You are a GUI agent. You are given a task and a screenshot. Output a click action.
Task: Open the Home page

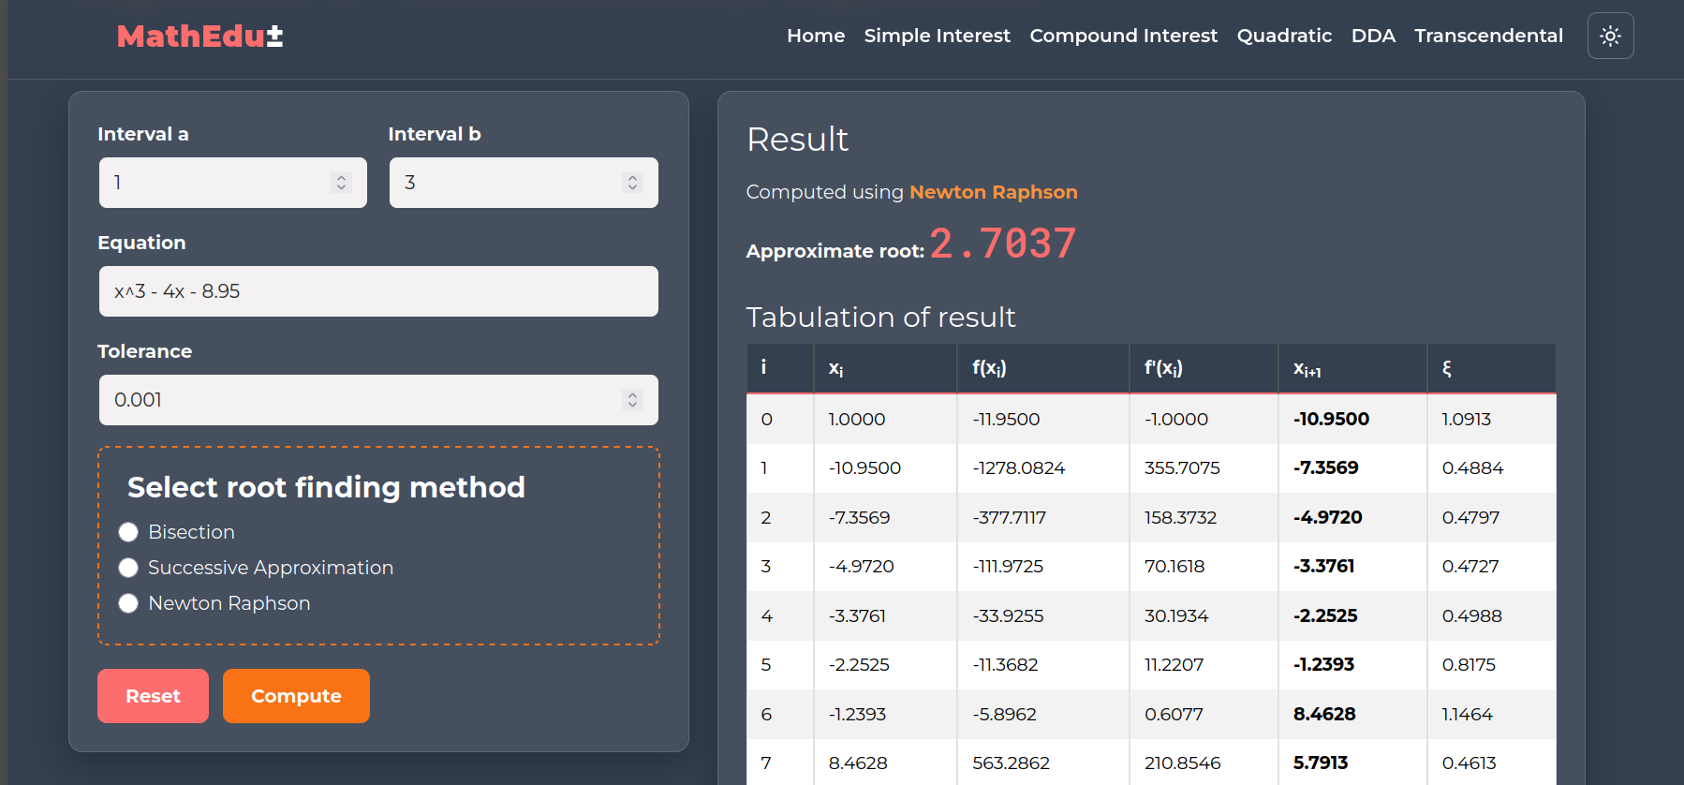tap(816, 36)
